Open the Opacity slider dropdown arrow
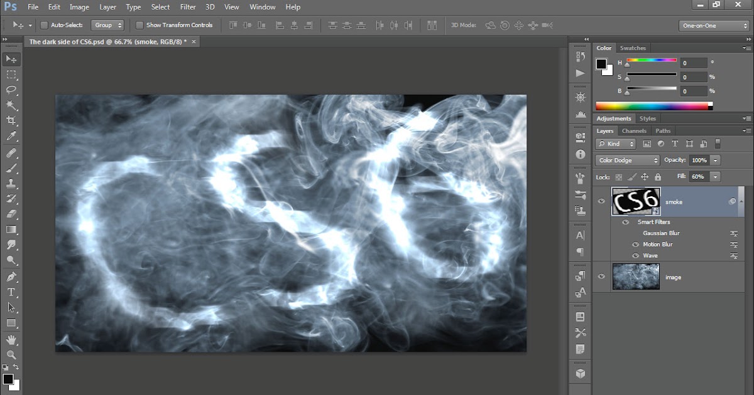754x395 pixels. tap(716, 161)
